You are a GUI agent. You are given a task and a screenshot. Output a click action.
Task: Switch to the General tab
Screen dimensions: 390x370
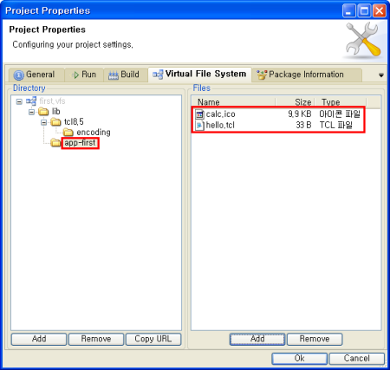[x=36, y=75]
